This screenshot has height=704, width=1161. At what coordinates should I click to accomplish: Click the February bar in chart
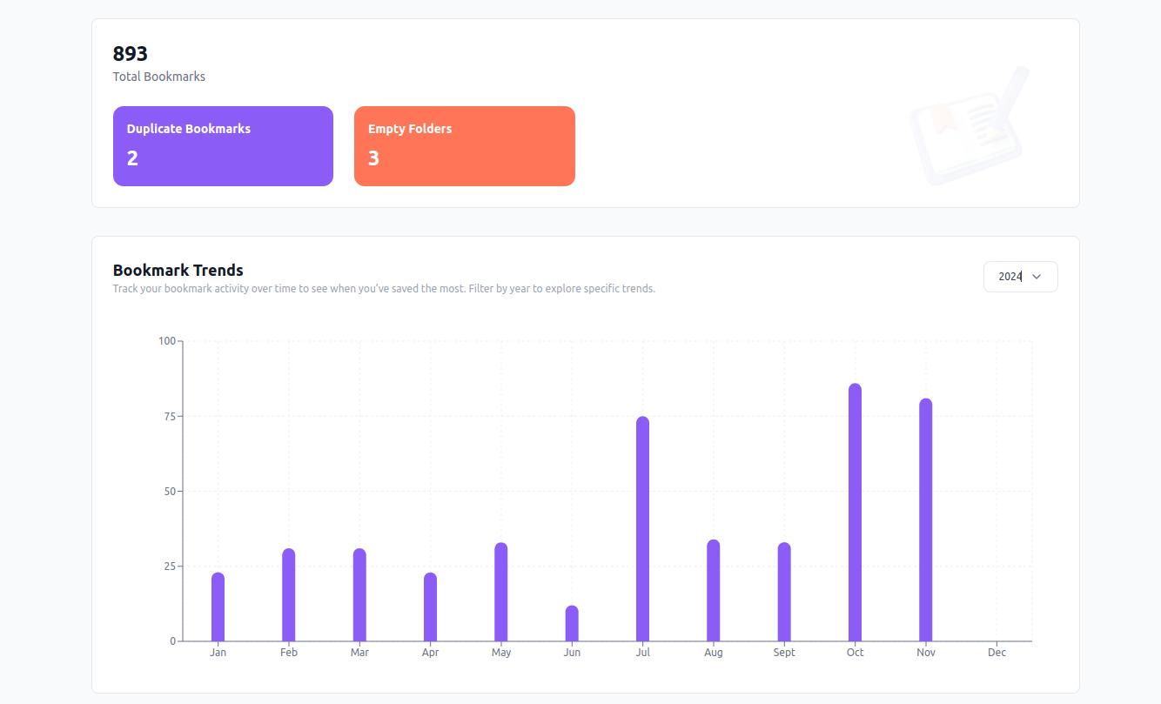point(289,594)
